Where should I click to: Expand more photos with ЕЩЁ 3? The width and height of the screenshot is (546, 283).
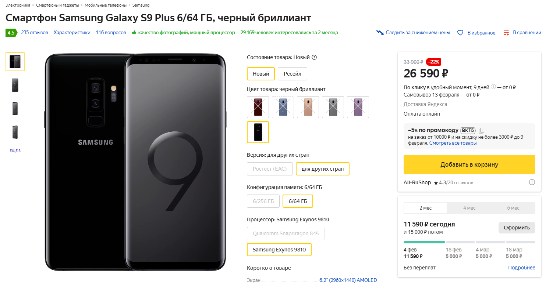pos(15,150)
